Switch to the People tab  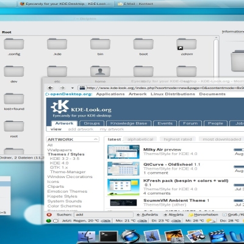pyautogui.click(x=215, y=123)
